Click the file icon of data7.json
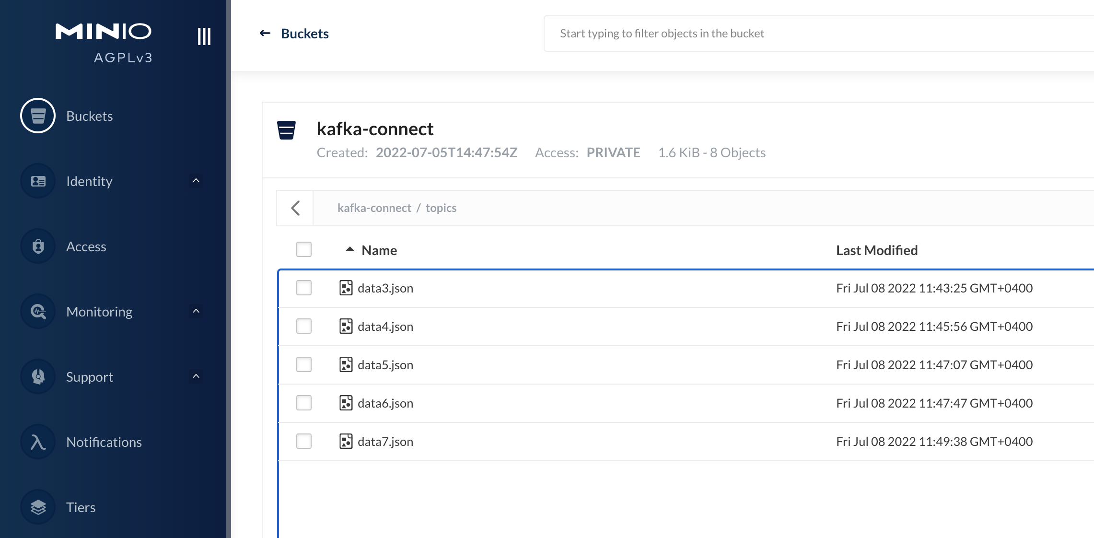The height and width of the screenshot is (538, 1094). pos(346,441)
